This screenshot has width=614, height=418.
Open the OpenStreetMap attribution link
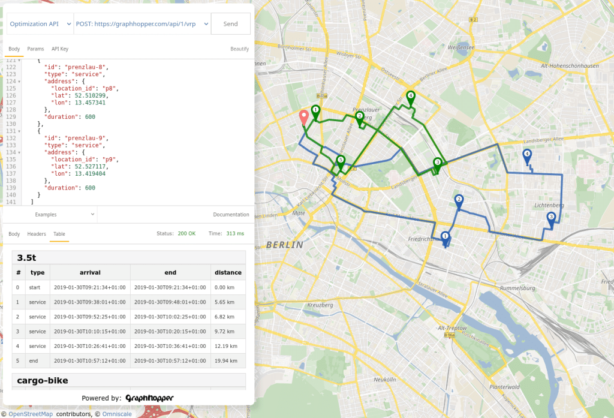pyautogui.click(x=30, y=414)
